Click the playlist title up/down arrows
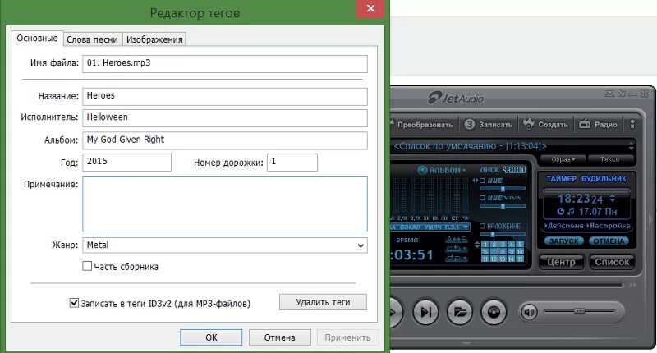The height and width of the screenshot is (353, 657). coord(631,146)
